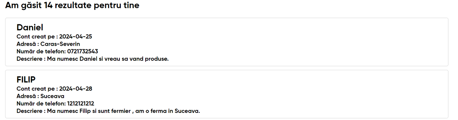Click "Număr de telefon" label in Daniel's card

pyautogui.click(x=41, y=52)
